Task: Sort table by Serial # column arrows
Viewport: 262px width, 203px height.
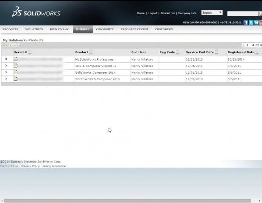Action: click(30, 52)
